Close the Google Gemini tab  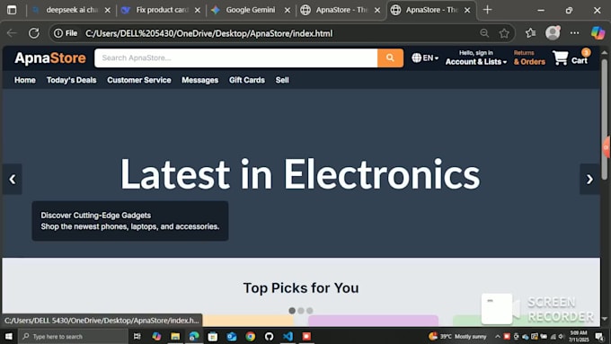tap(288, 10)
